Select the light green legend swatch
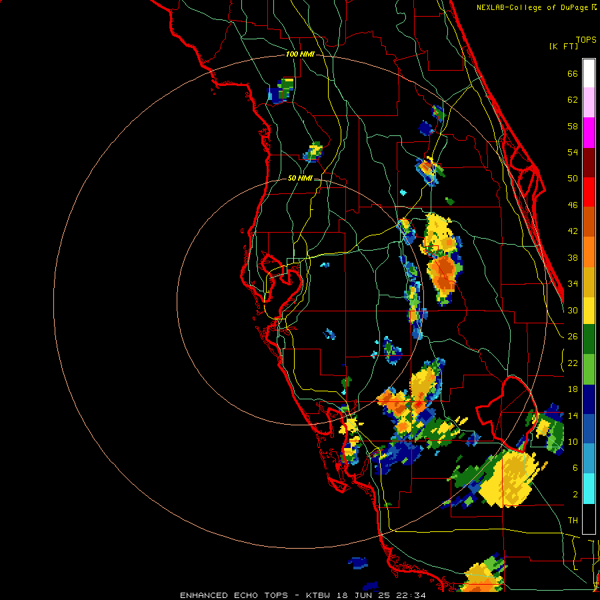600x600 pixels. tap(589, 369)
